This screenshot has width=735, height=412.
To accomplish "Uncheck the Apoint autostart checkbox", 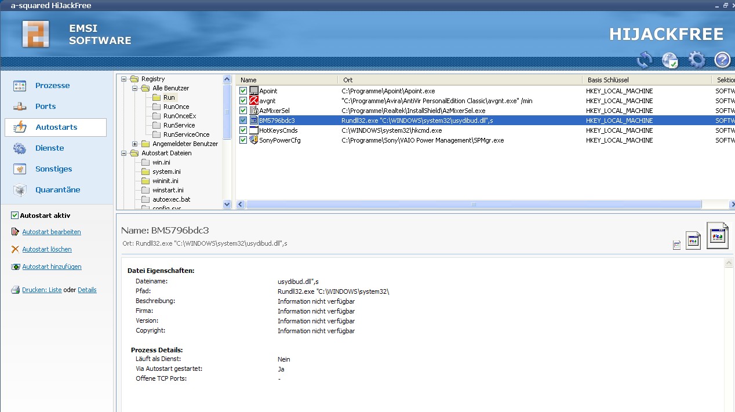I will click(x=243, y=91).
